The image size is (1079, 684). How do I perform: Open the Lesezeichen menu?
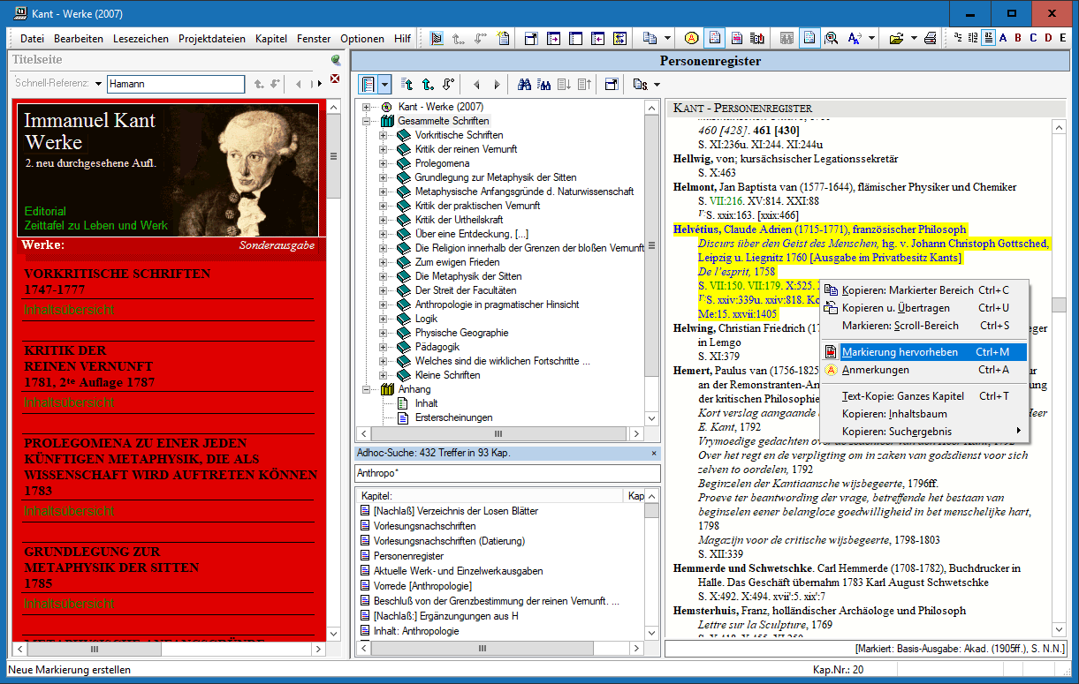point(141,39)
